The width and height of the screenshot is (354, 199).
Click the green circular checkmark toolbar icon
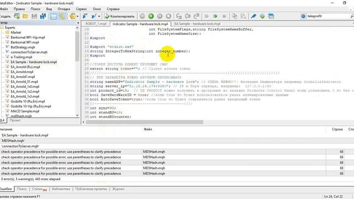[x=262, y=16]
